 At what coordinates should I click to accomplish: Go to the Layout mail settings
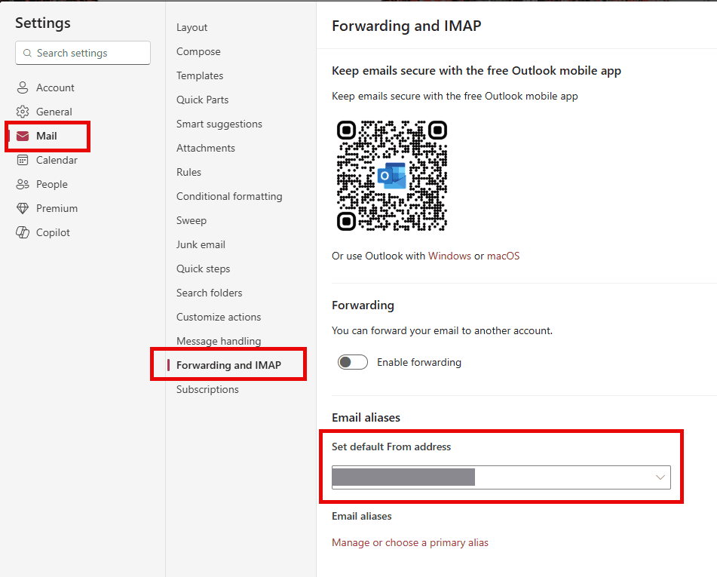pos(192,27)
